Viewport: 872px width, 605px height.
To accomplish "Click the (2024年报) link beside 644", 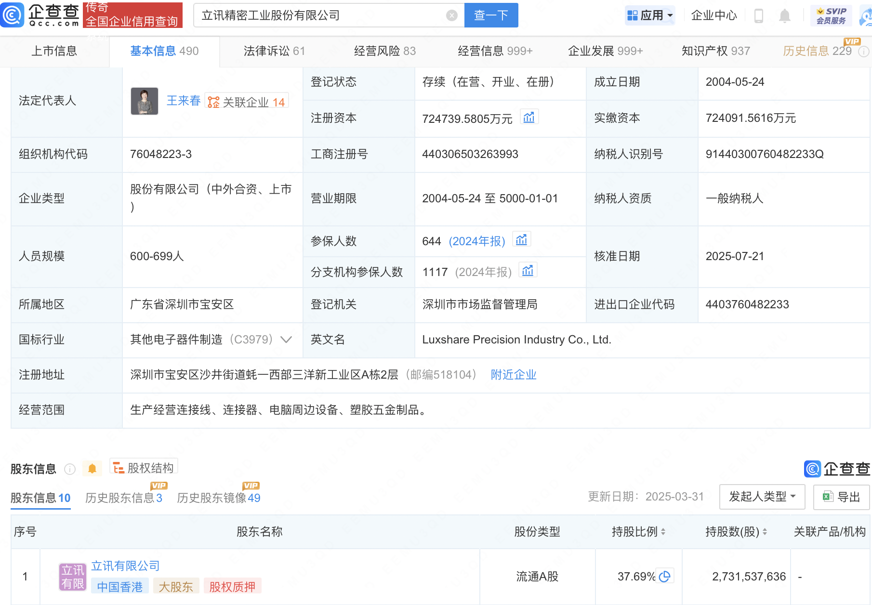I will click(477, 241).
